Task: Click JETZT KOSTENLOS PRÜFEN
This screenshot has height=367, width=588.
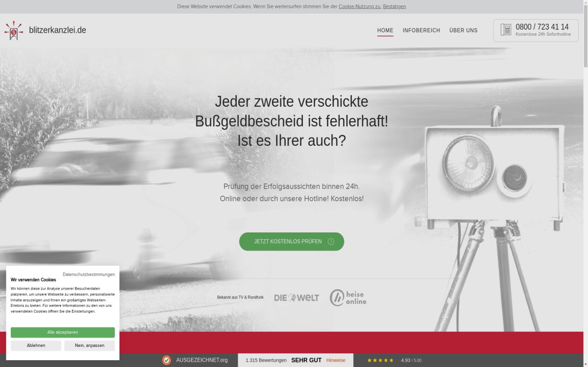Action: [x=288, y=241]
